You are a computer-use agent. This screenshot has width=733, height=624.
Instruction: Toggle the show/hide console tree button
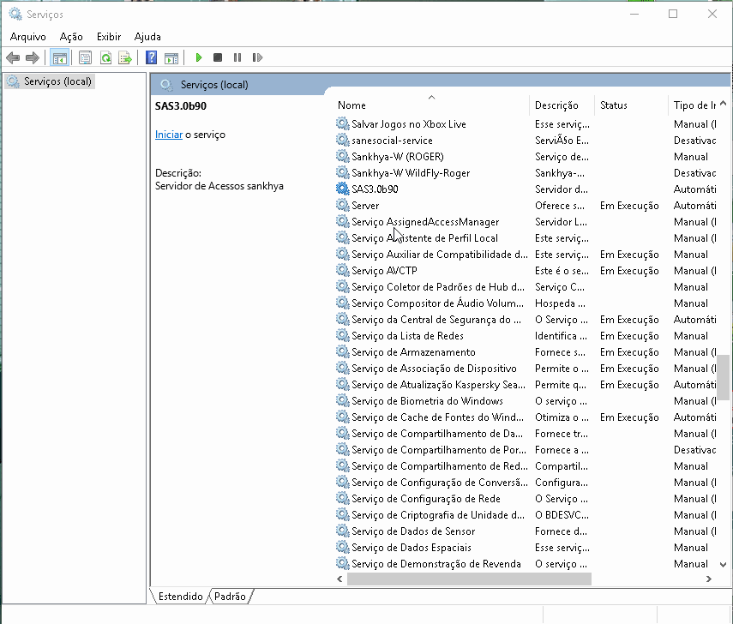coord(59,57)
